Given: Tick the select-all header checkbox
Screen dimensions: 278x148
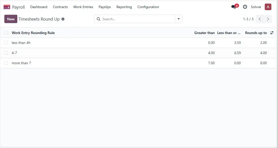Looking at the screenshot, I should pos(6,33).
